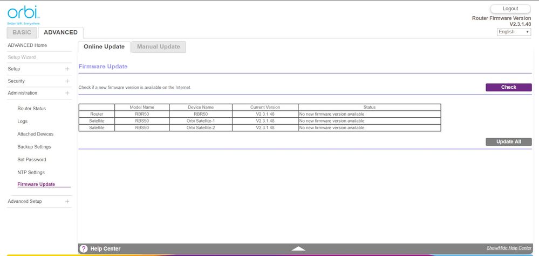The width and height of the screenshot is (539, 256).
Task: Click the Orbi Satellite-2 device name
Action: click(201, 128)
